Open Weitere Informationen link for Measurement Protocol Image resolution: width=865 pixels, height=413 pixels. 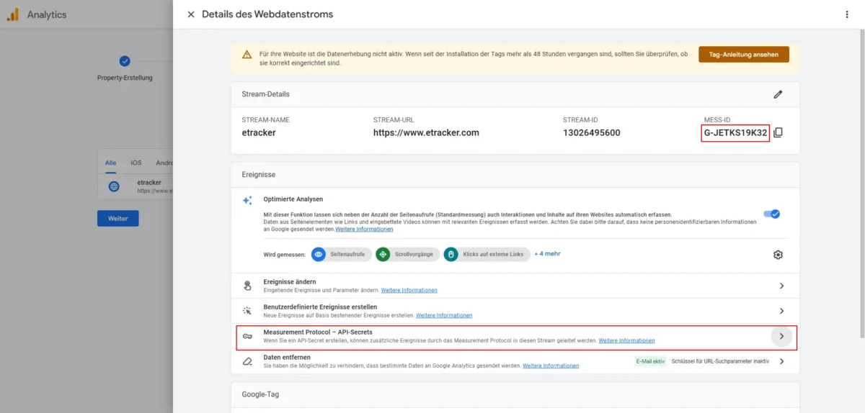pyautogui.click(x=626, y=340)
